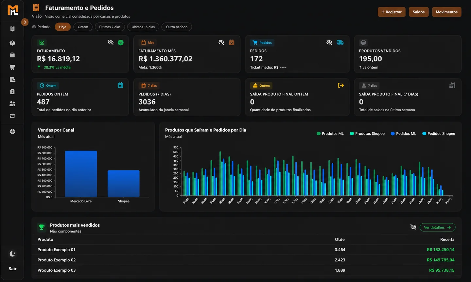Click the Mercado Livre bar in chart

pyautogui.click(x=81, y=174)
